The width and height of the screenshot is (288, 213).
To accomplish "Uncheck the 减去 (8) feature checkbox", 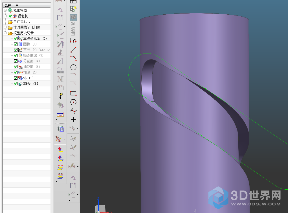I will (16, 84).
